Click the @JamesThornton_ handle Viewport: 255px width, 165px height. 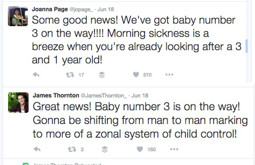(x=104, y=96)
